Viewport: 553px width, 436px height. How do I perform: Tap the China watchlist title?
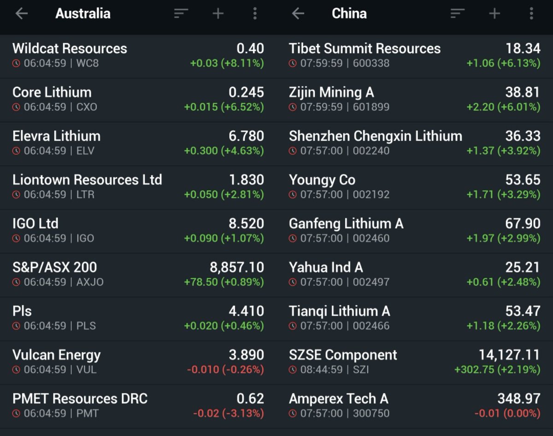(x=349, y=13)
